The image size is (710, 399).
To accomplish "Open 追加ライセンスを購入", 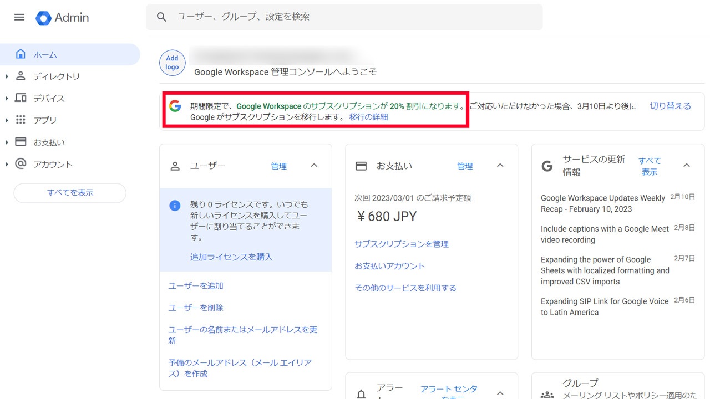I will (x=230, y=257).
